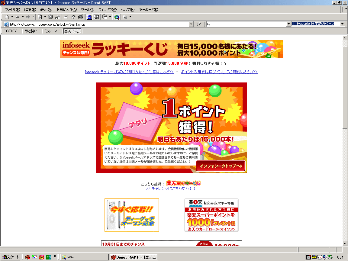Click the 10月31日までのチャンス banner
This screenshot has height=261, width=348.
point(172,243)
